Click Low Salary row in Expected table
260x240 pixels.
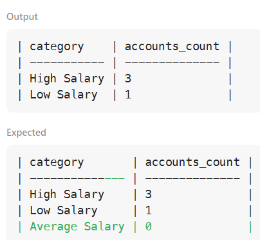pyautogui.click(x=135, y=210)
